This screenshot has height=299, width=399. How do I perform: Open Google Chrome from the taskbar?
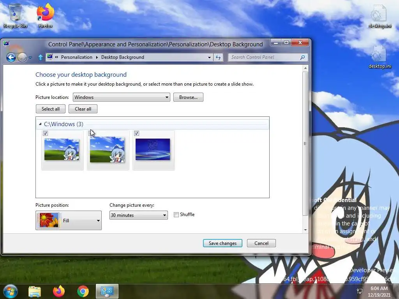point(83,291)
